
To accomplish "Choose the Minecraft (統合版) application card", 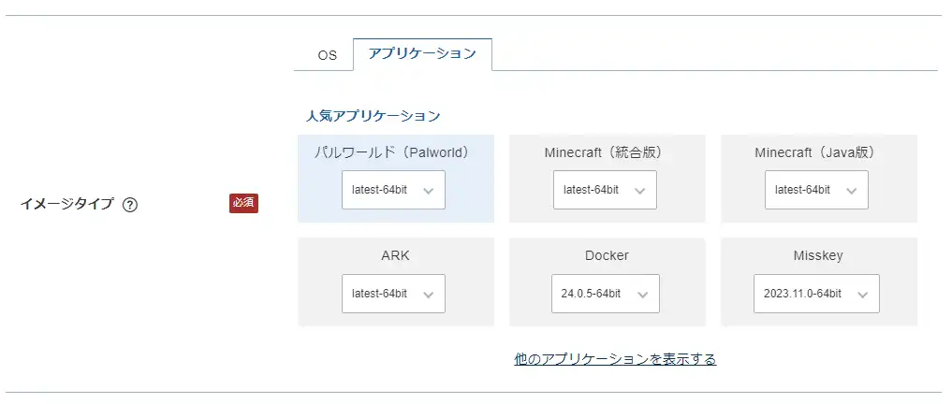I will tap(608, 179).
